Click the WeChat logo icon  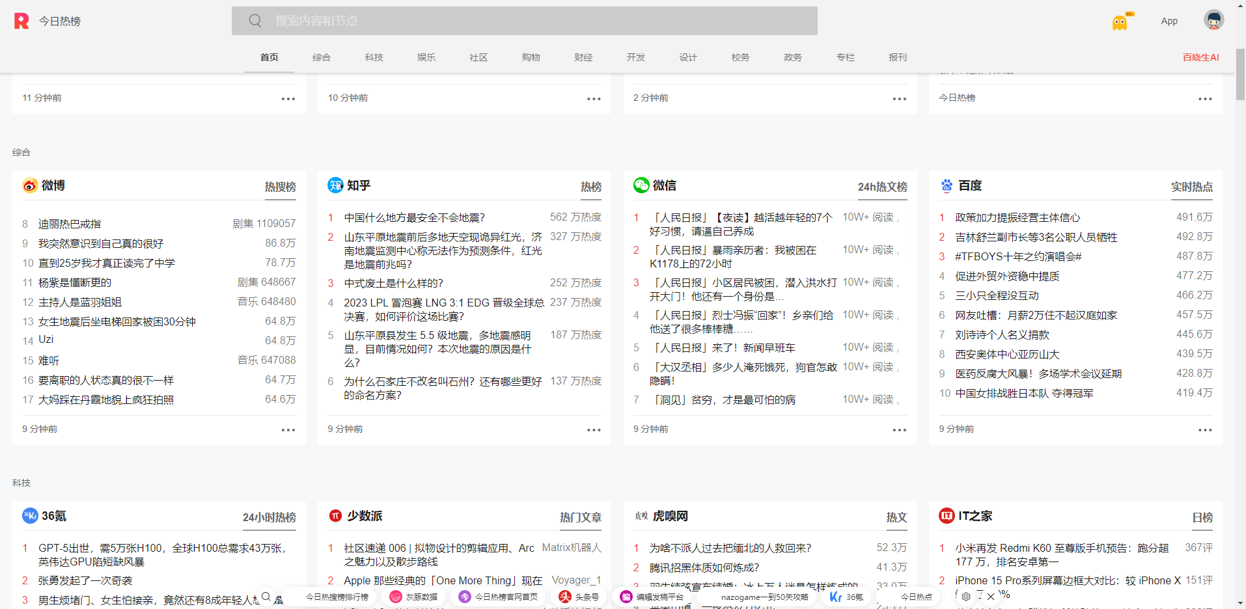(641, 185)
